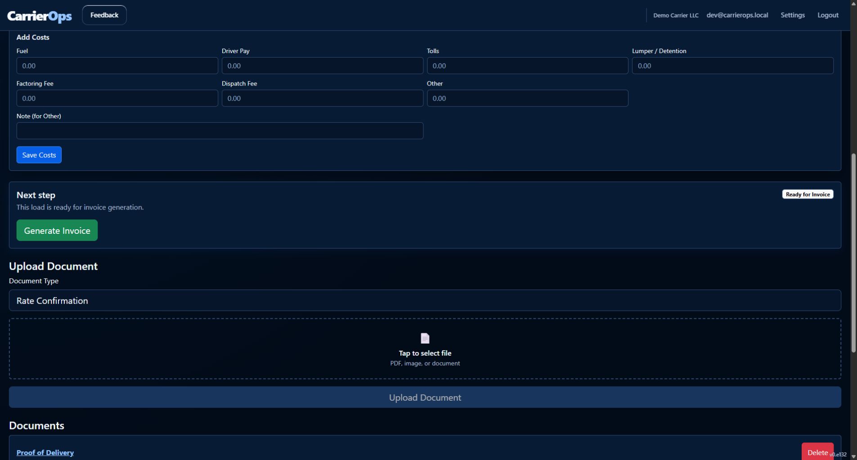Focus the Tolls input field
Screen dimensions: 857x460
[527, 66]
